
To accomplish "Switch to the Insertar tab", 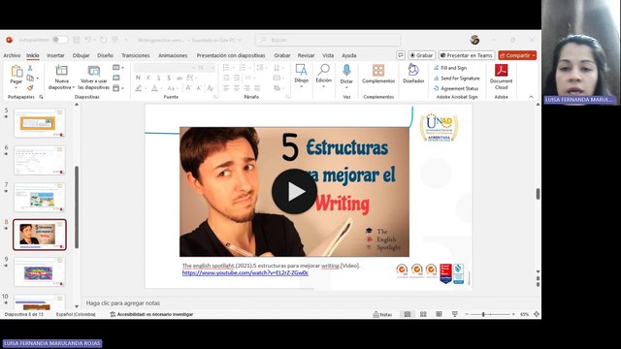I will click(55, 55).
